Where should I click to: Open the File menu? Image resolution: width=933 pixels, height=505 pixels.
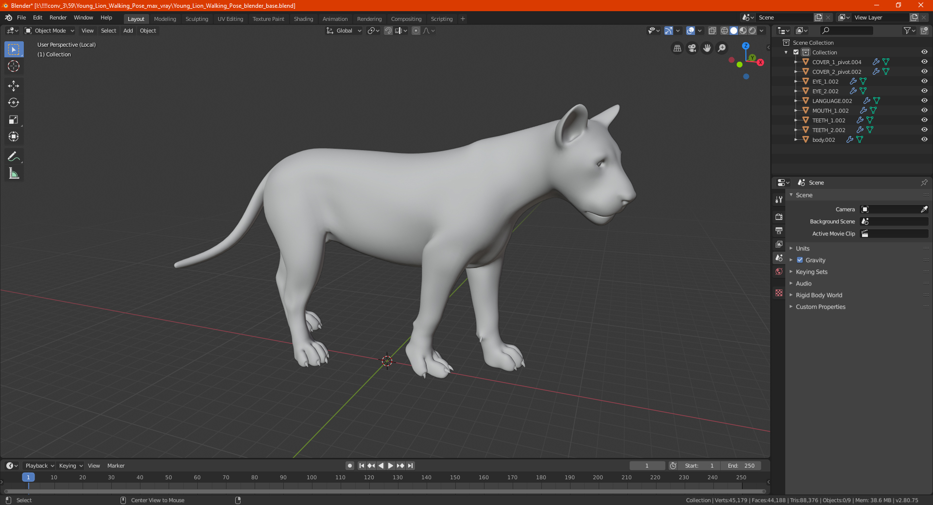coord(21,17)
